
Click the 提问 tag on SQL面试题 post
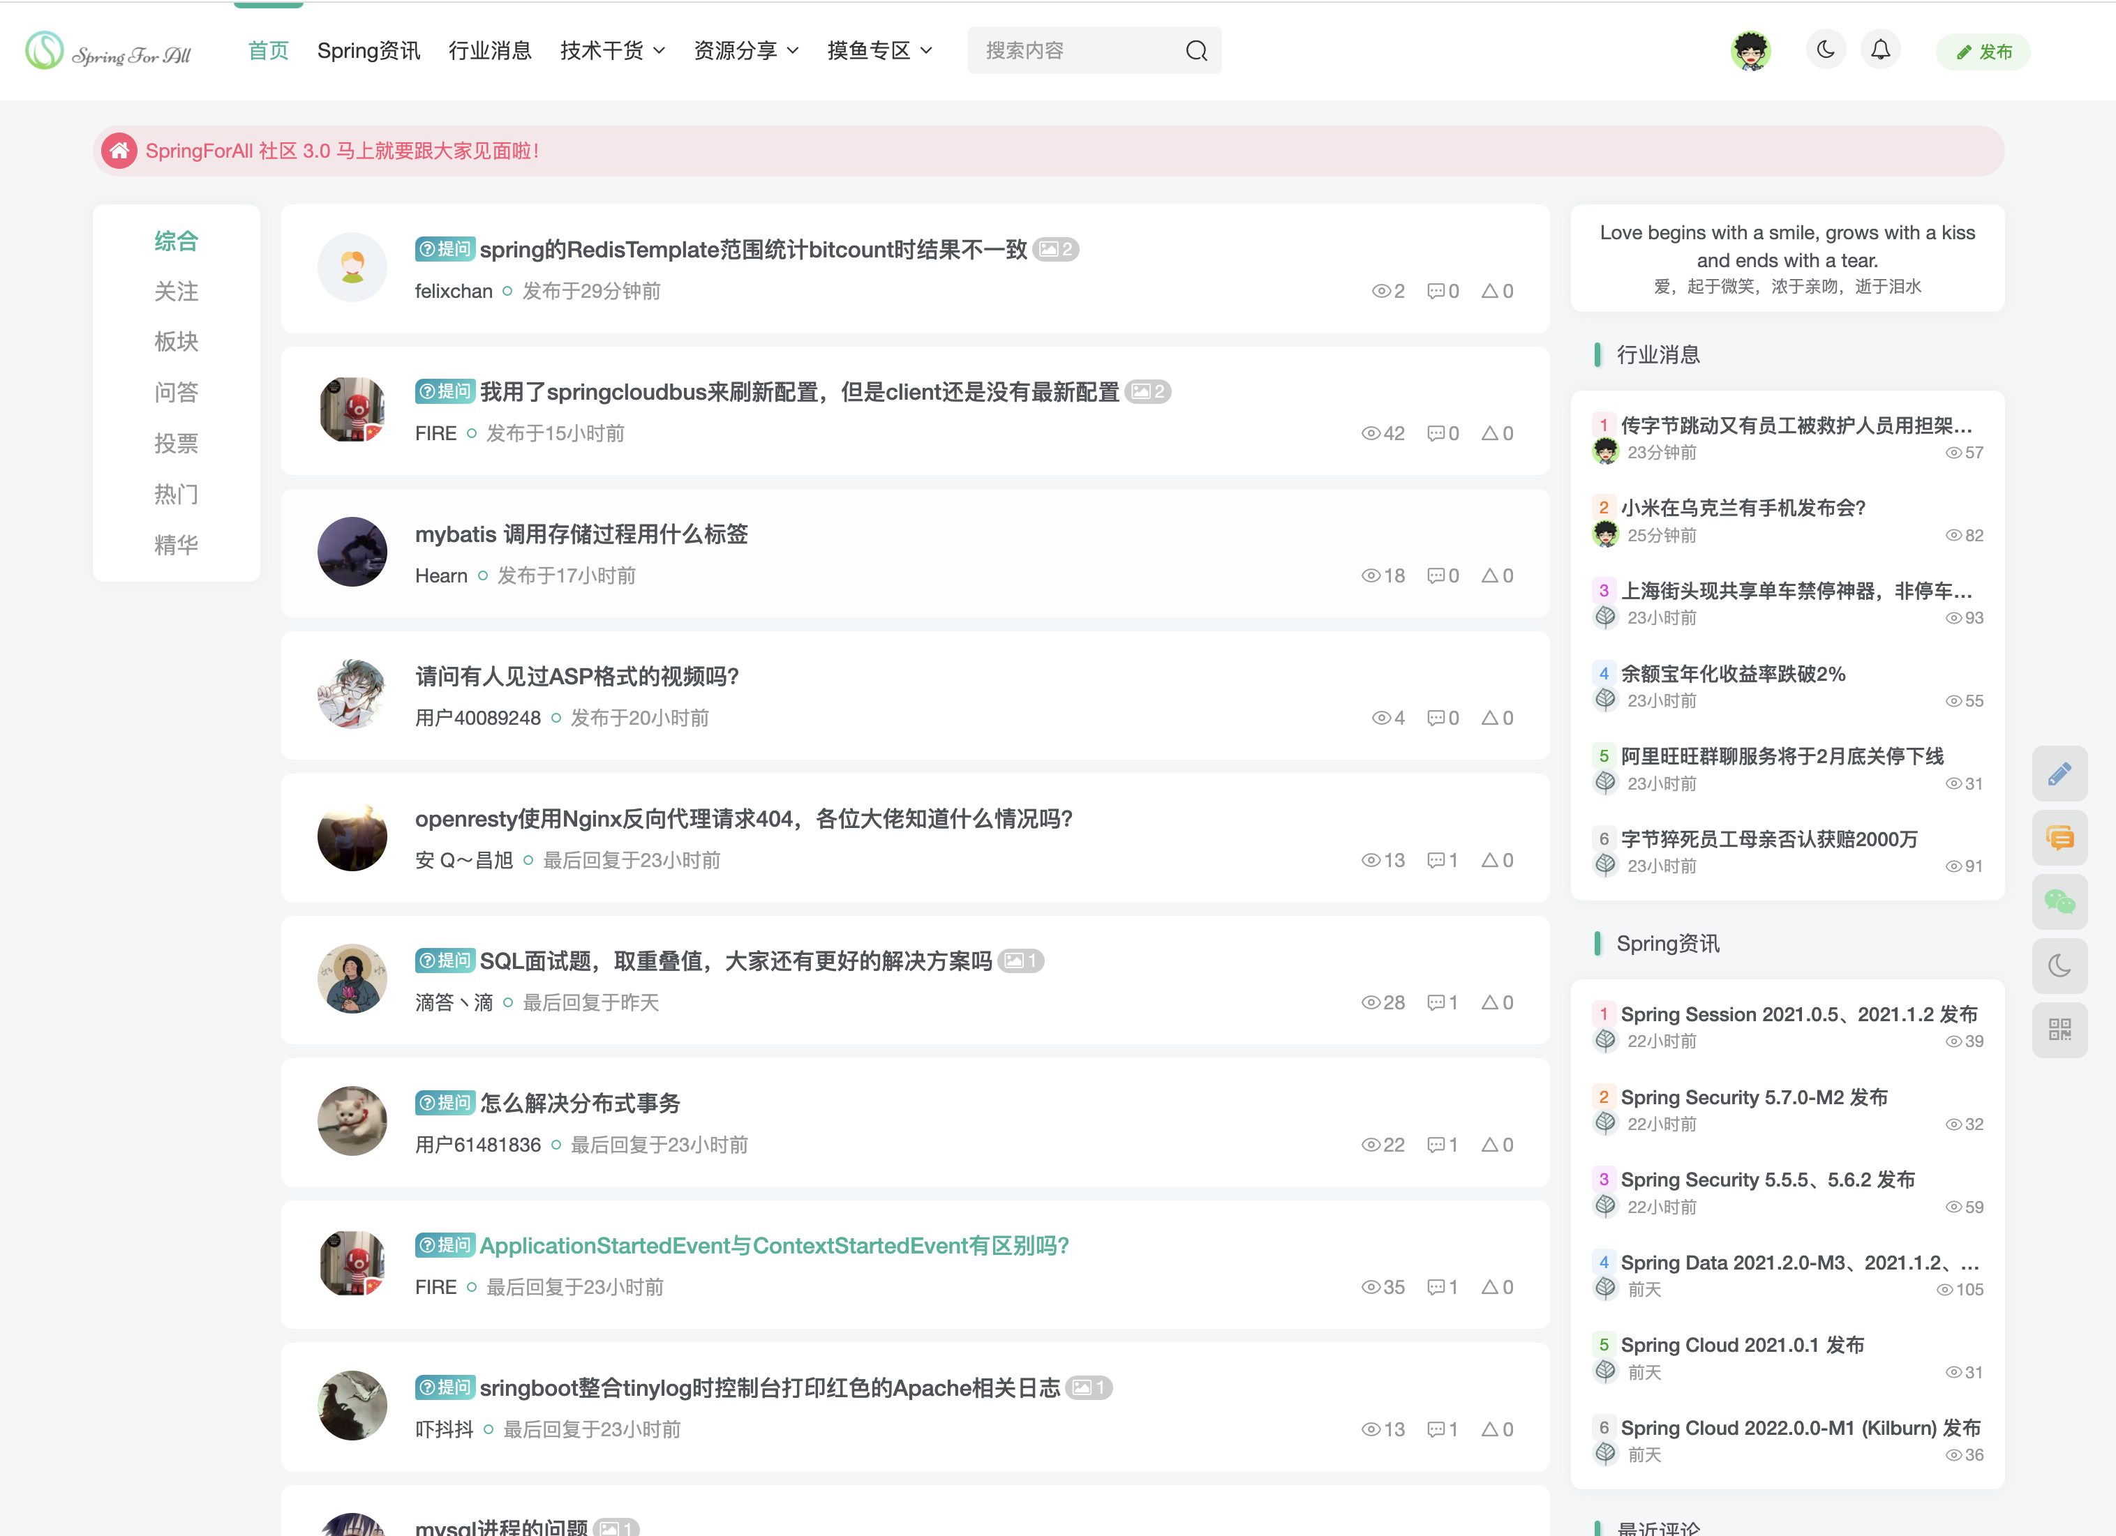tap(445, 961)
